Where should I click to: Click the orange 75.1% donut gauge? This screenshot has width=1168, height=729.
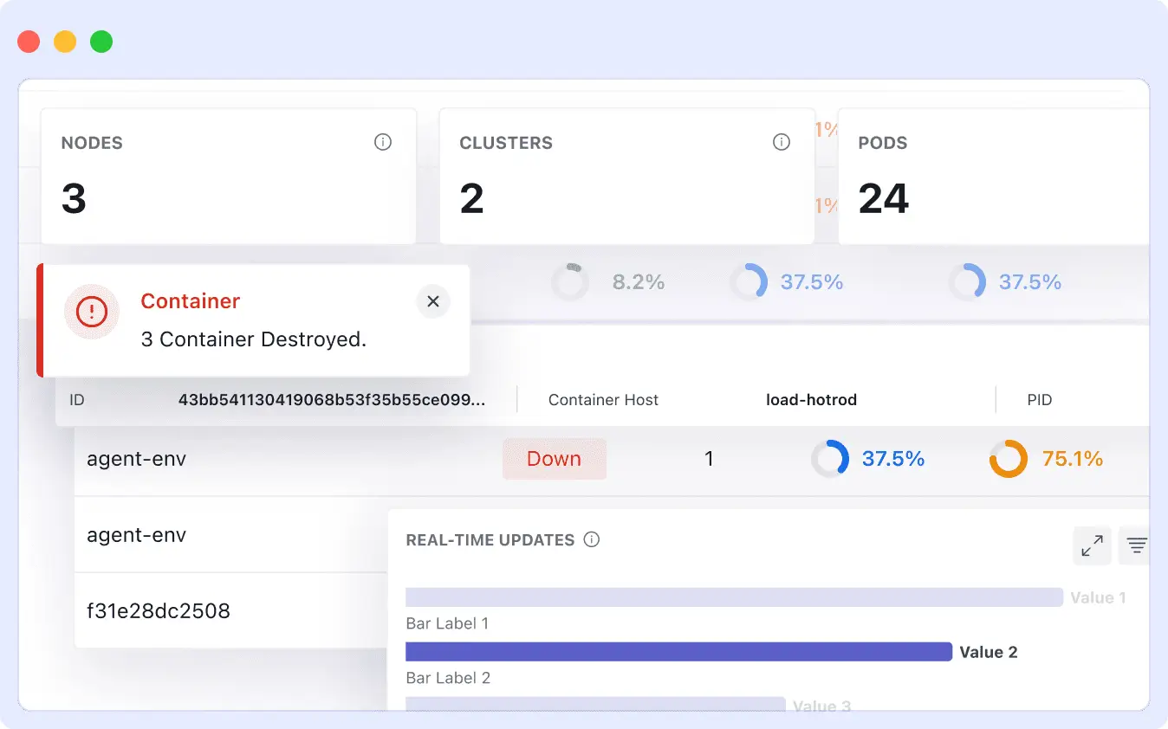[1008, 459]
